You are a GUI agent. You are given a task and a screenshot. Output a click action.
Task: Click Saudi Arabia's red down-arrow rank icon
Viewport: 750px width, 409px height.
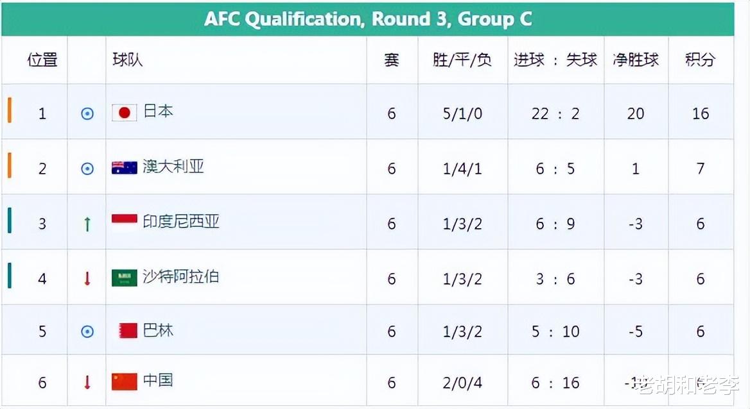pos(87,278)
